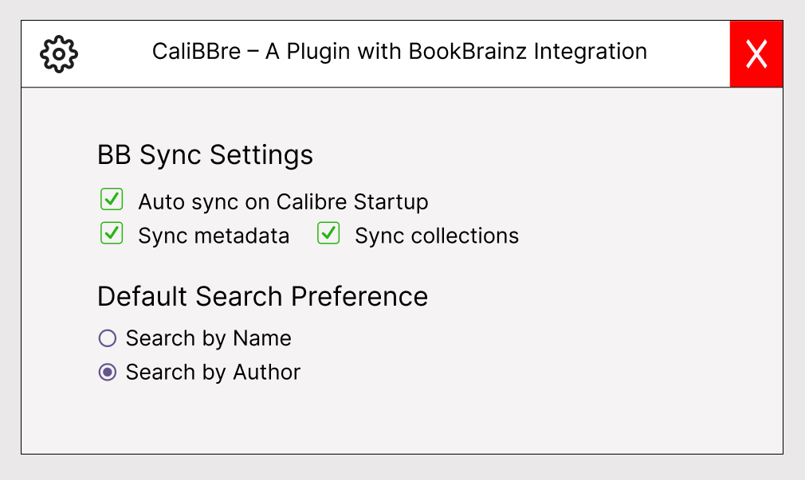Disable the Sync collections checkbox
The height and width of the screenshot is (480, 805).
coord(328,232)
